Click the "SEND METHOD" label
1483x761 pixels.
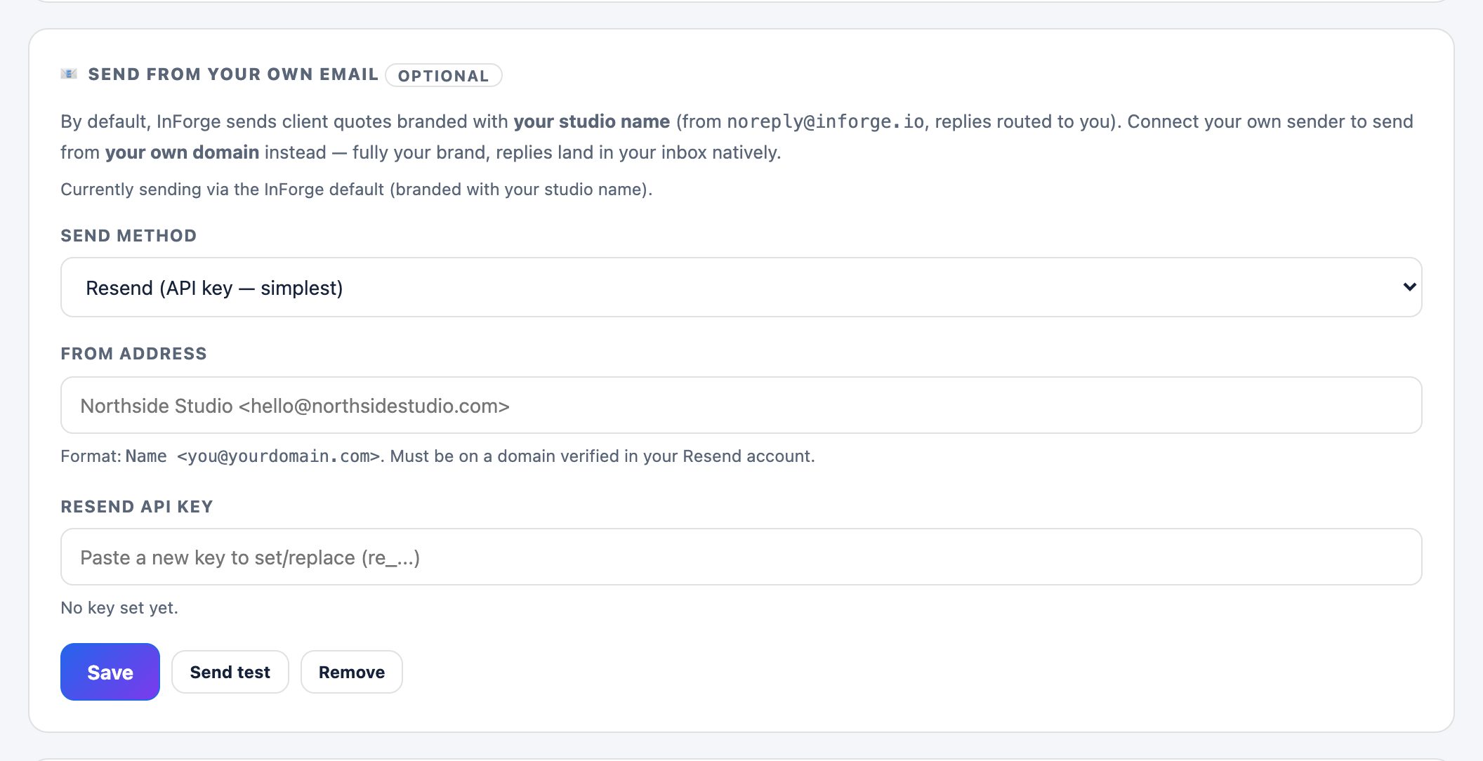[x=128, y=236]
